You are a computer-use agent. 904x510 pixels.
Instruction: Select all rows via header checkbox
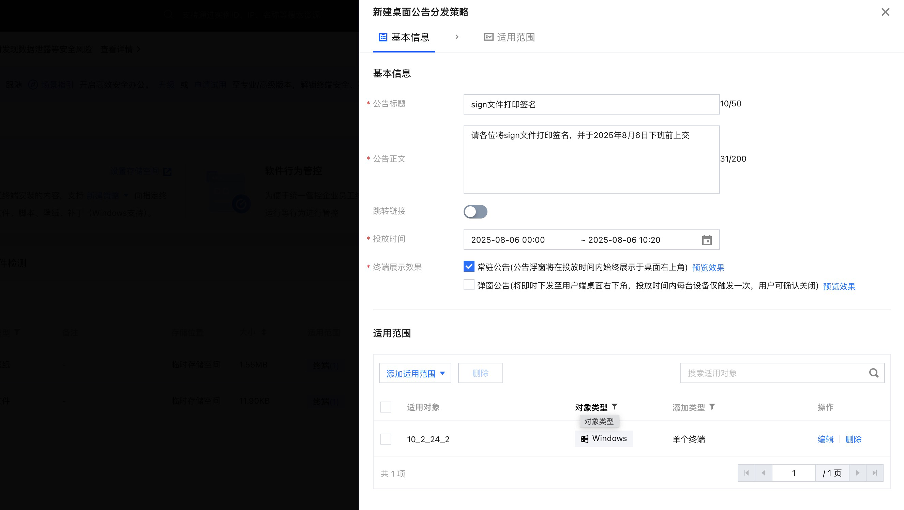[386, 407]
